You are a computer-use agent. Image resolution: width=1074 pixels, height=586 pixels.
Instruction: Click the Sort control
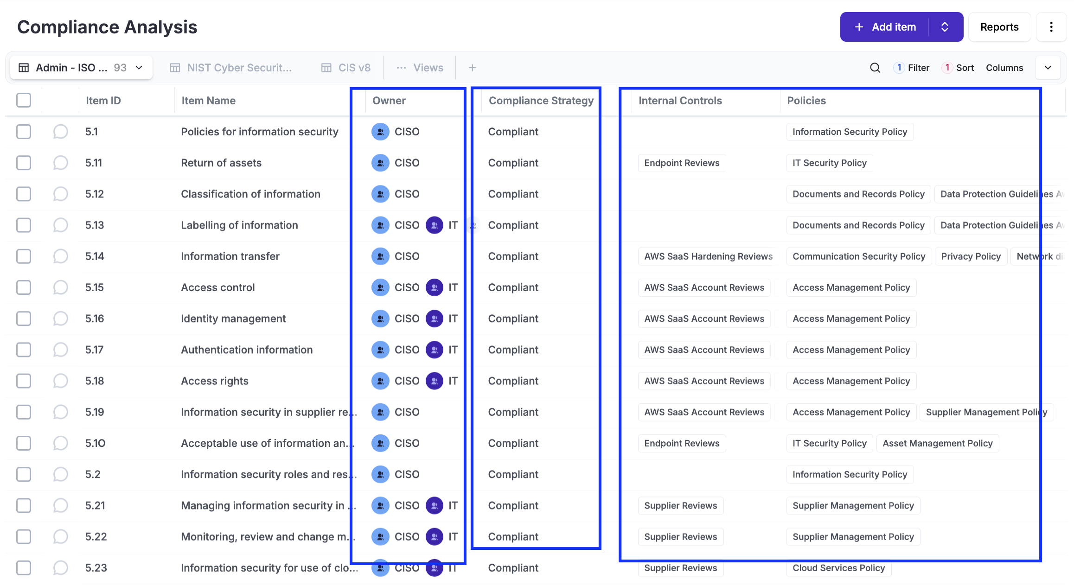pos(958,68)
